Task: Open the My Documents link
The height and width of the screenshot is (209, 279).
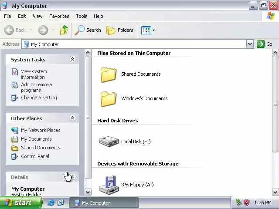Action: pos(36,139)
